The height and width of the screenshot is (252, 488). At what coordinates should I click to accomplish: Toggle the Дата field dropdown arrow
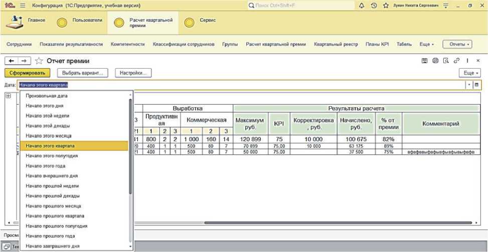[x=469, y=85]
